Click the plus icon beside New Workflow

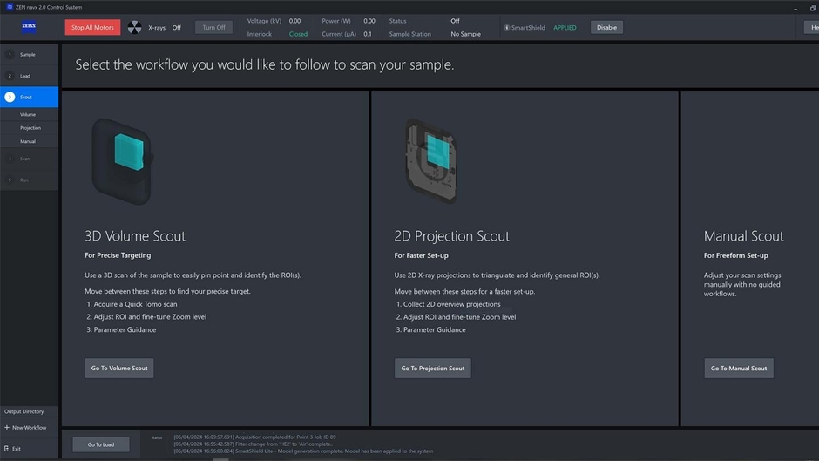(6, 428)
